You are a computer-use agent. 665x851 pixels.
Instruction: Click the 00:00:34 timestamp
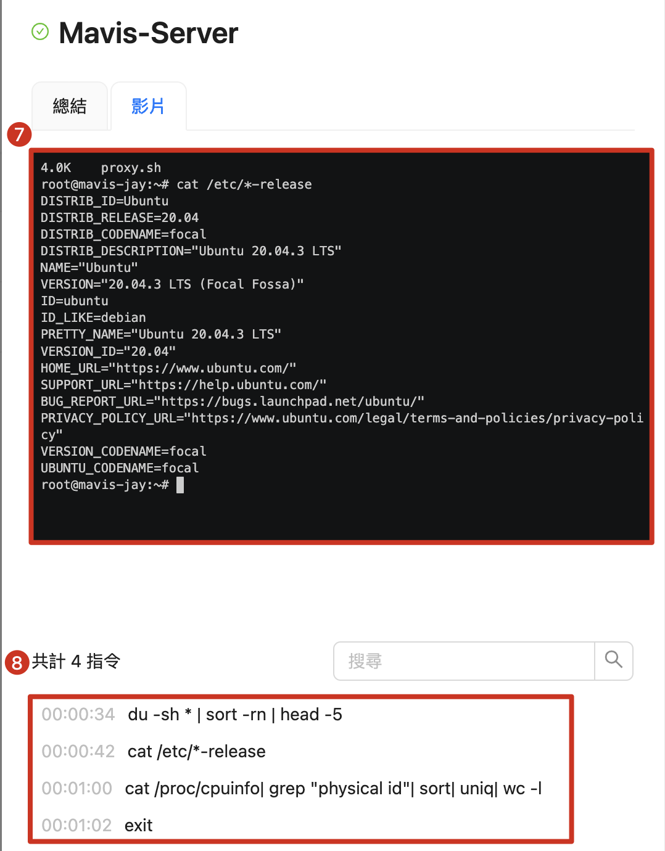click(x=78, y=714)
